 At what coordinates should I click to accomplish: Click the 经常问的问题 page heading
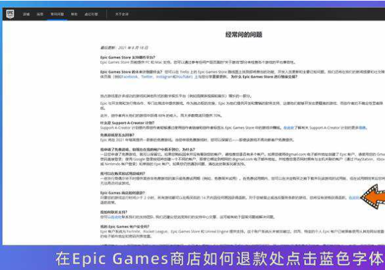[x=244, y=34]
